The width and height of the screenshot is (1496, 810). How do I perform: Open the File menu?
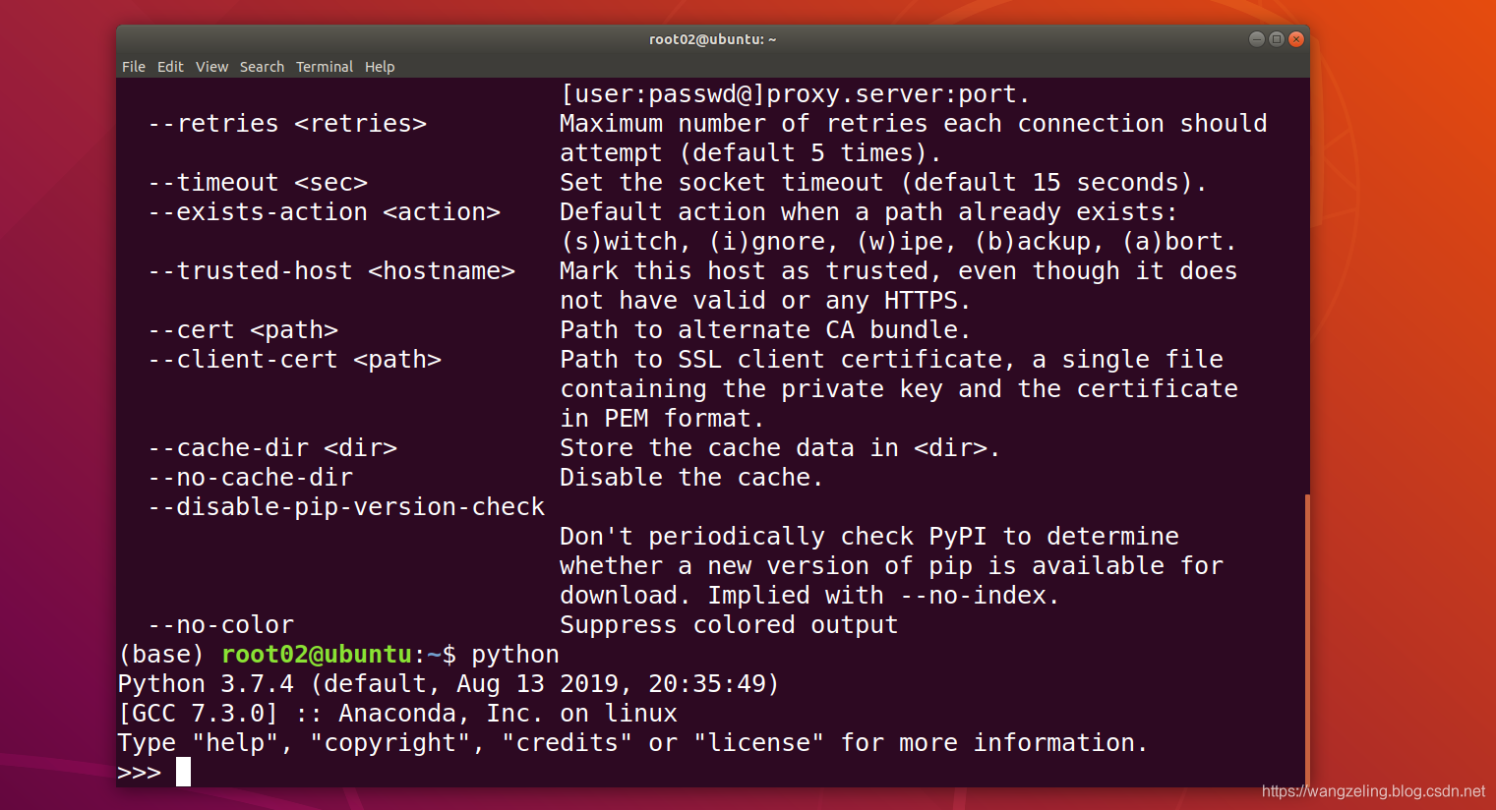click(x=134, y=67)
